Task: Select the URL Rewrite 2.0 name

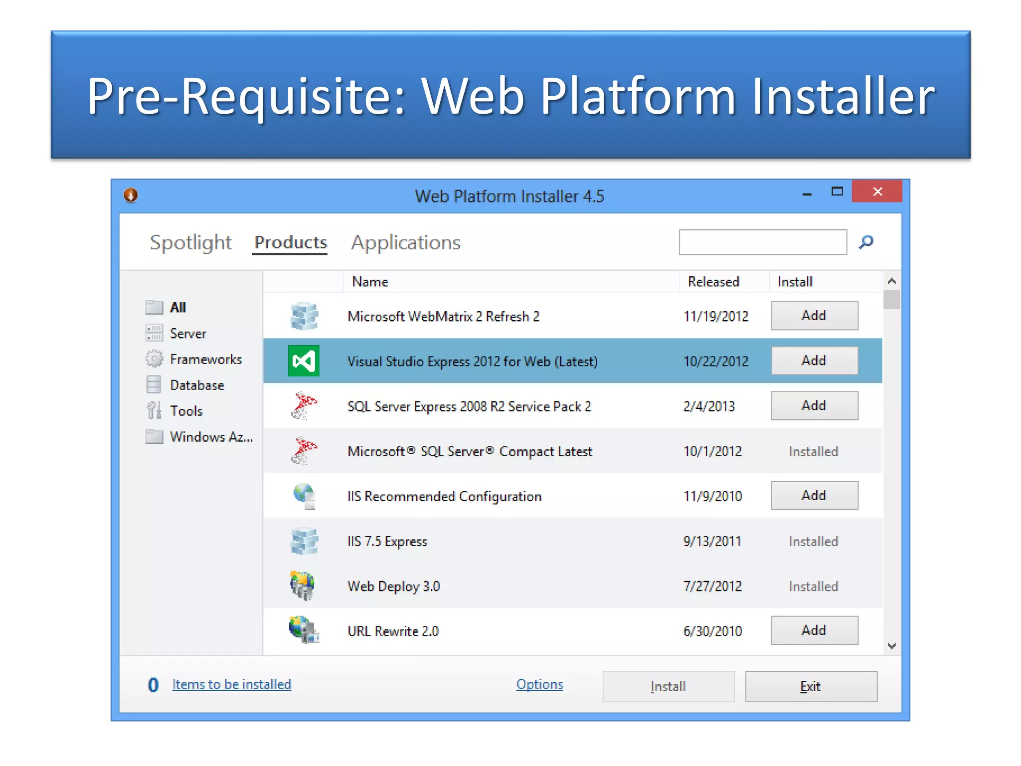Action: coord(393,631)
